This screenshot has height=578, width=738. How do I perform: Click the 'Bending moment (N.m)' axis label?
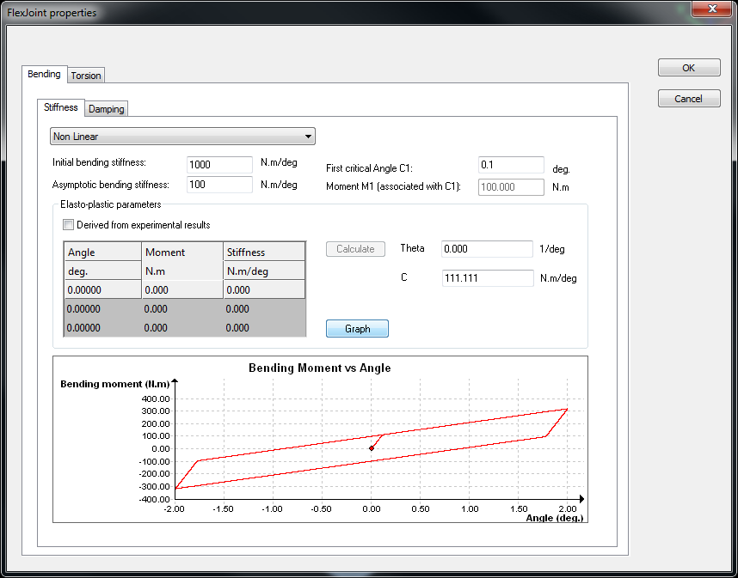click(x=115, y=384)
